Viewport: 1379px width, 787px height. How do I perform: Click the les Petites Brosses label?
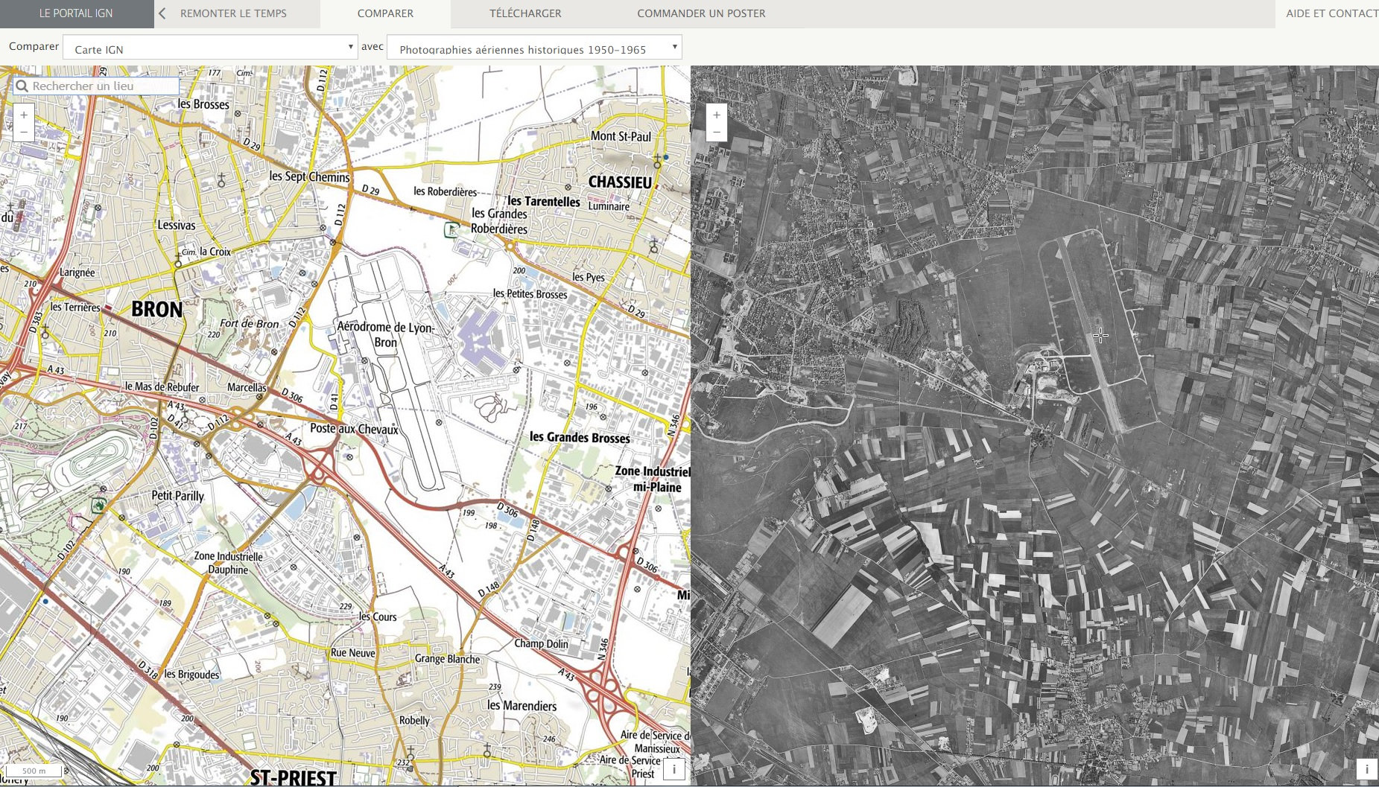click(x=530, y=294)
